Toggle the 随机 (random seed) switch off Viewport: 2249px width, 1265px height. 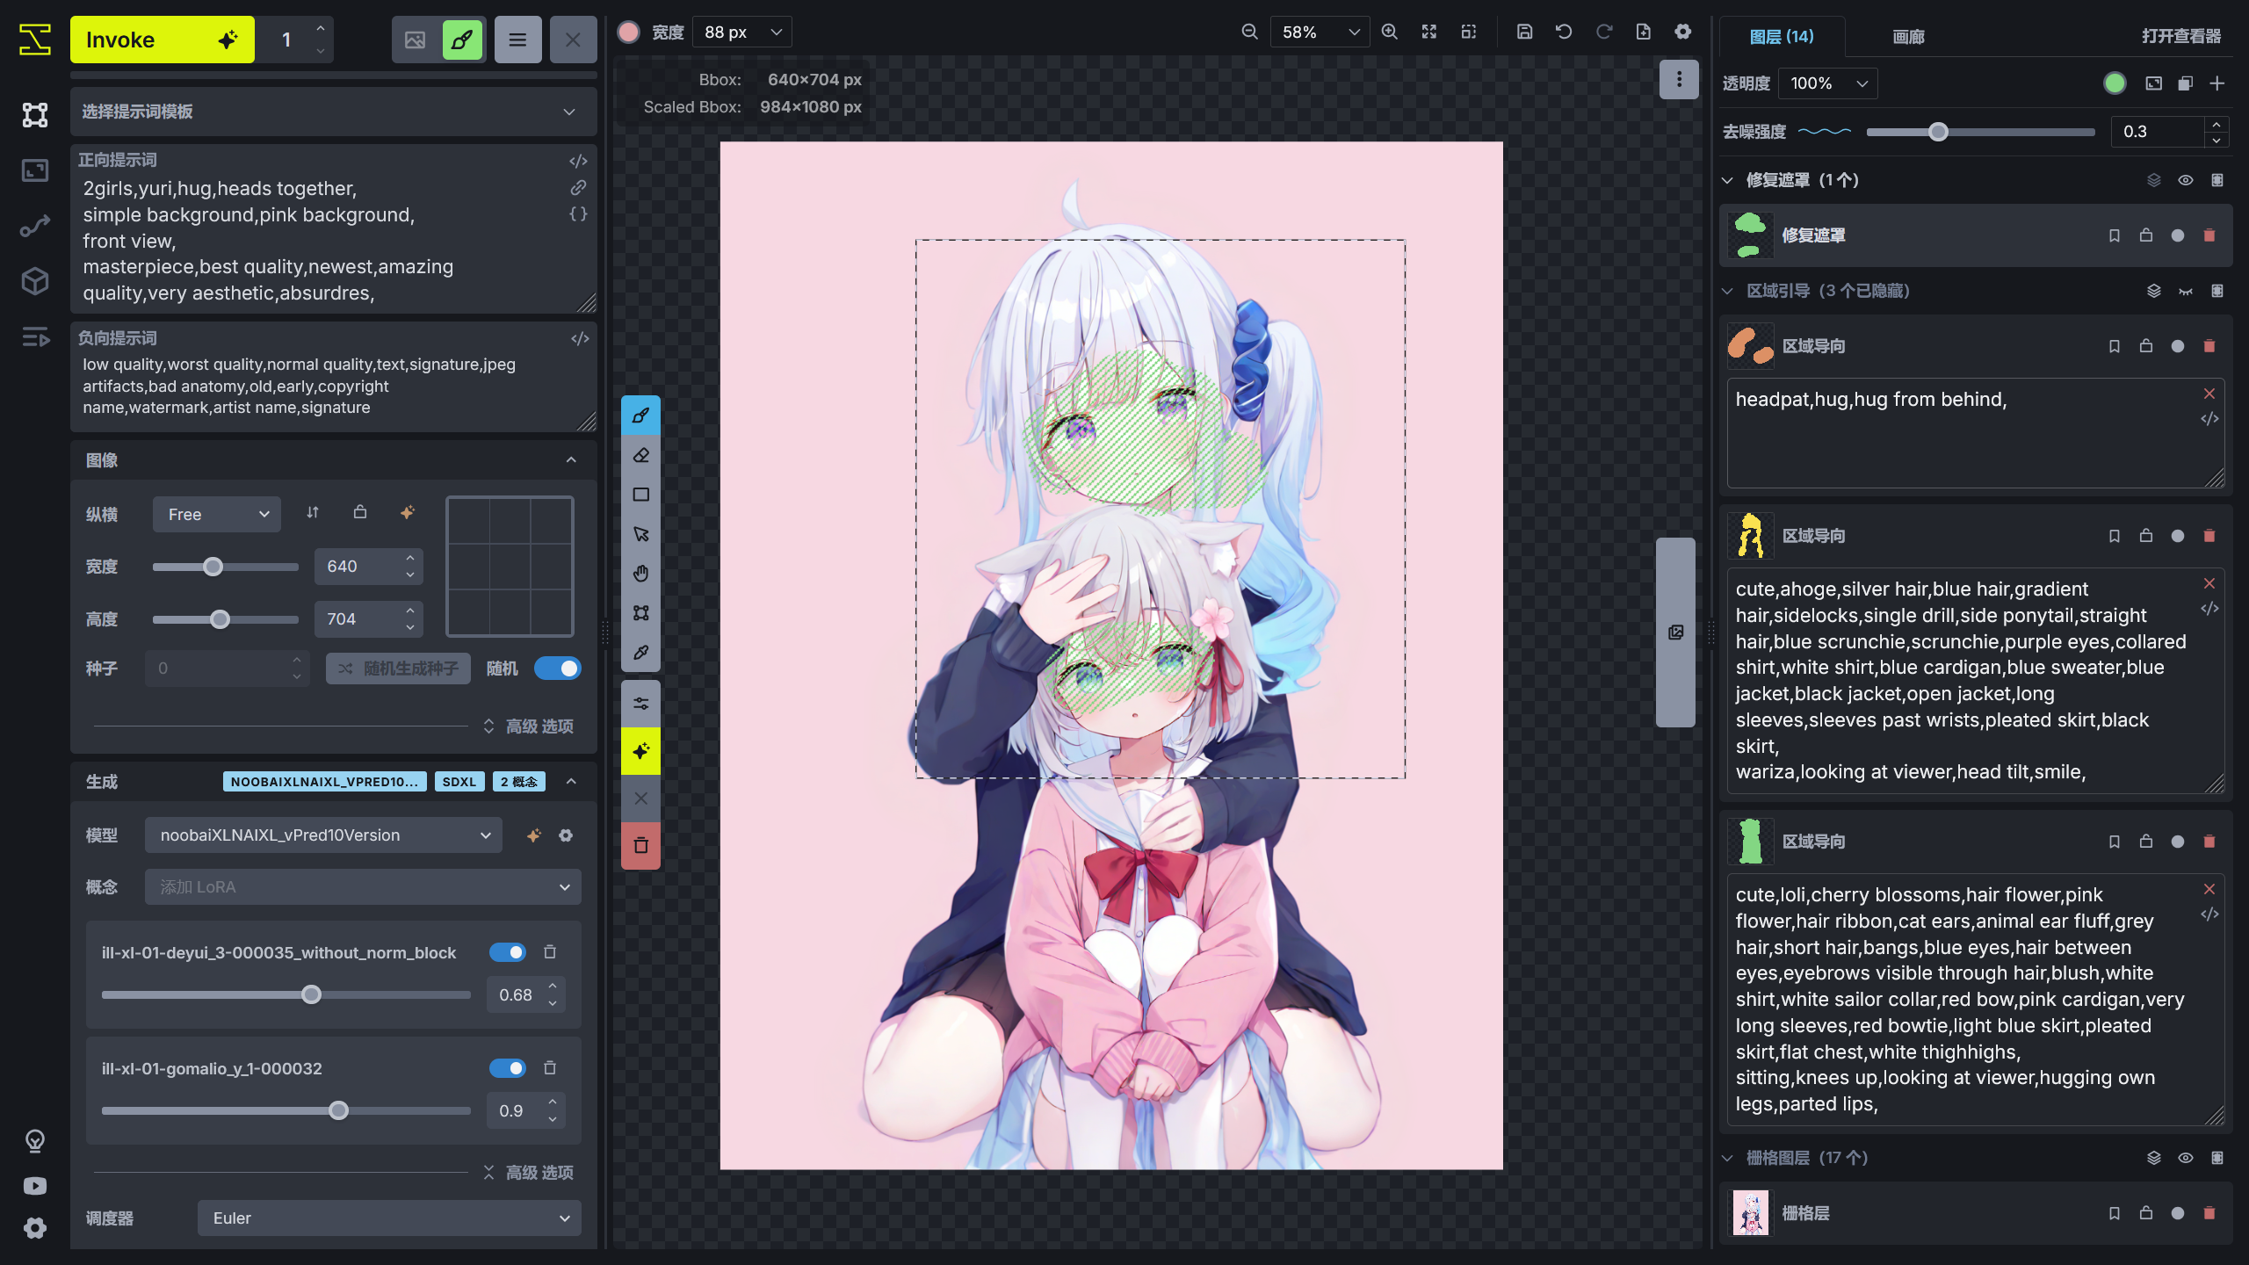coord(559,669)
